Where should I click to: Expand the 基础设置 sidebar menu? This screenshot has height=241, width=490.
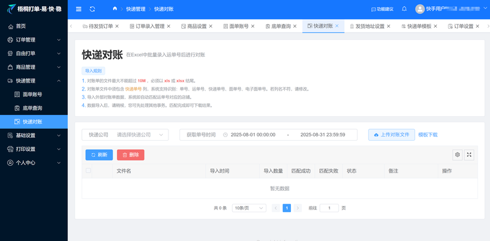pyautogui.click(x=34, y=135)
